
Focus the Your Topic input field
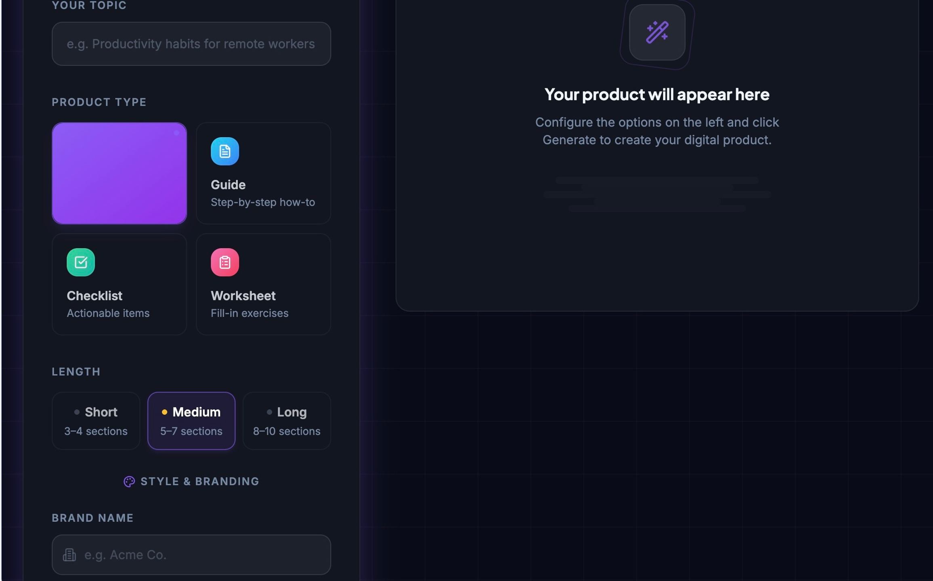(191, 44)
